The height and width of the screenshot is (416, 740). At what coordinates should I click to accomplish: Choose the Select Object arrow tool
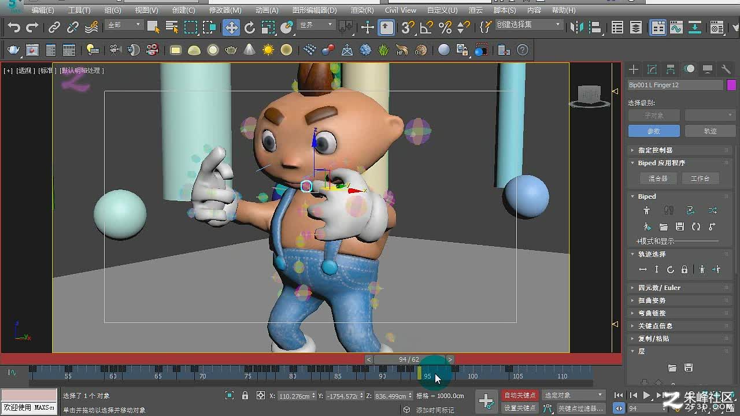[x=153, y=27]
